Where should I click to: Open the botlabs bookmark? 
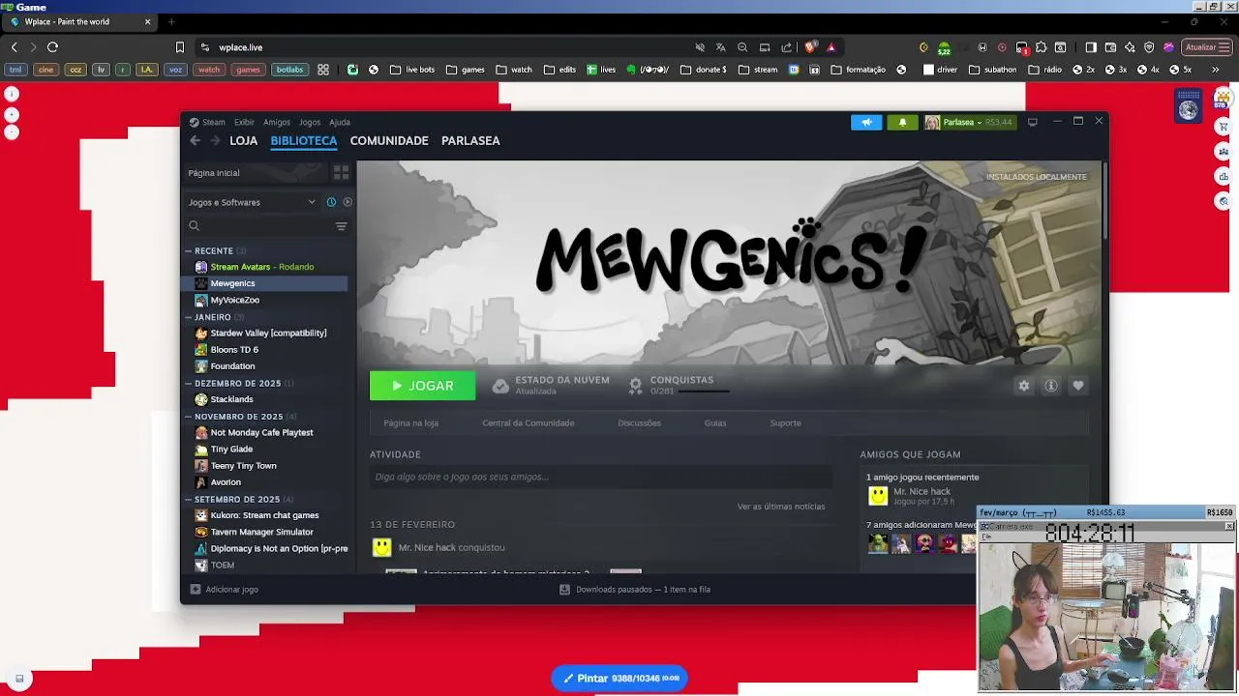click(x=289, y=70)
